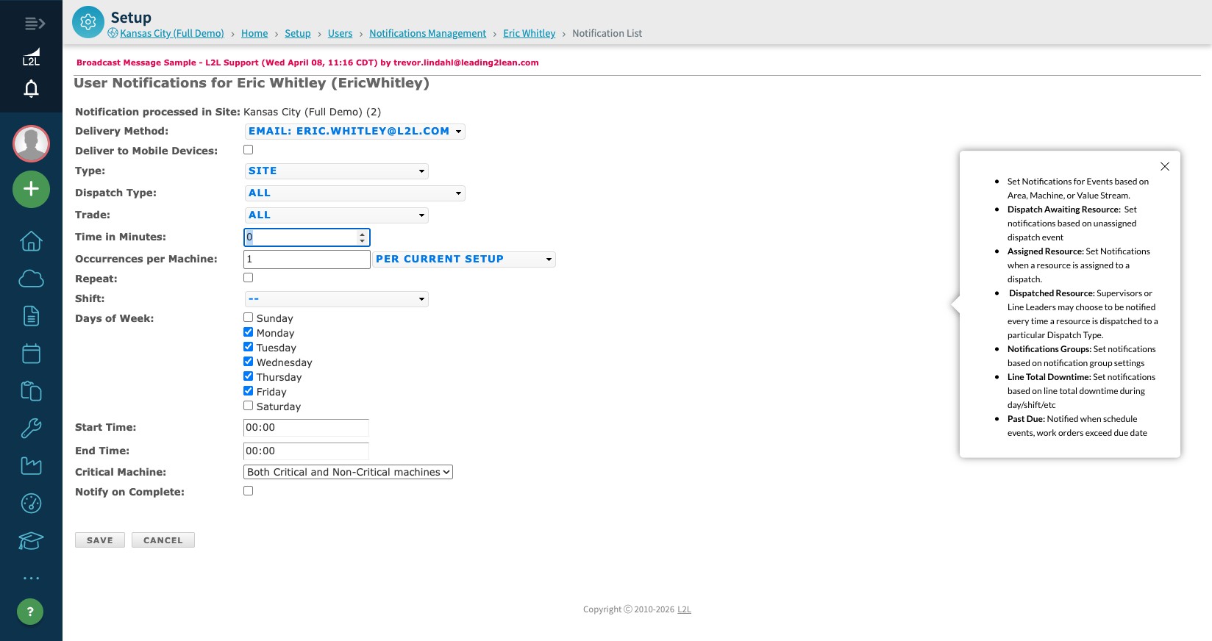This screenshot has height=641, width=1212.
Task: Open the wrench maintenance icon
Action: [31, 429]
